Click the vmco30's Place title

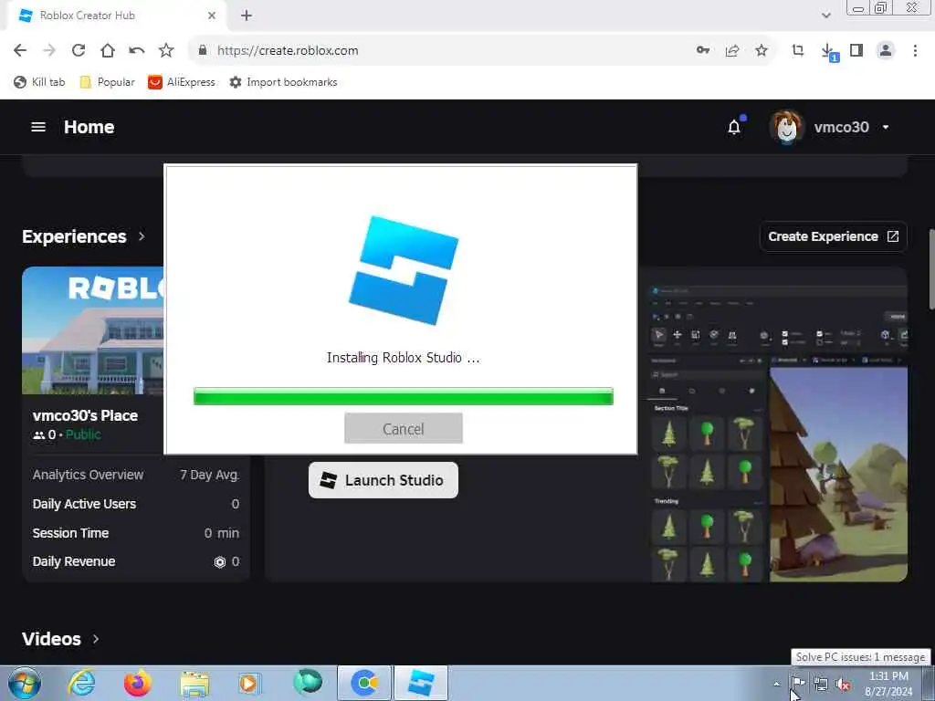pyautogui.click(x=85, y=415)
